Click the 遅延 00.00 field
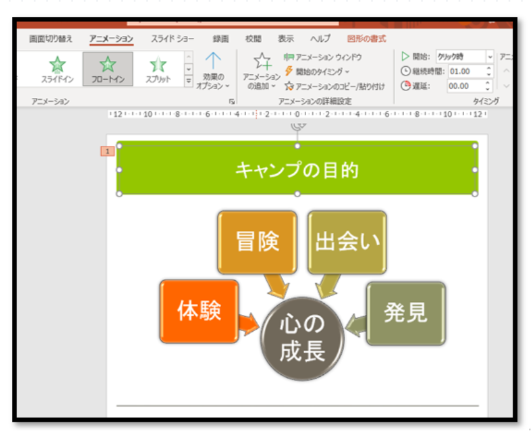 click(x=467, y=86)
